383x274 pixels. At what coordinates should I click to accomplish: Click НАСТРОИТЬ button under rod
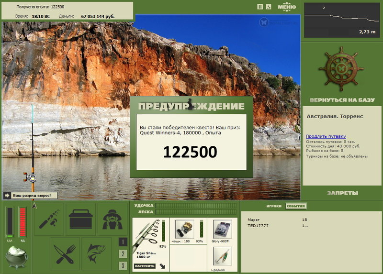(x=145, y=266)
